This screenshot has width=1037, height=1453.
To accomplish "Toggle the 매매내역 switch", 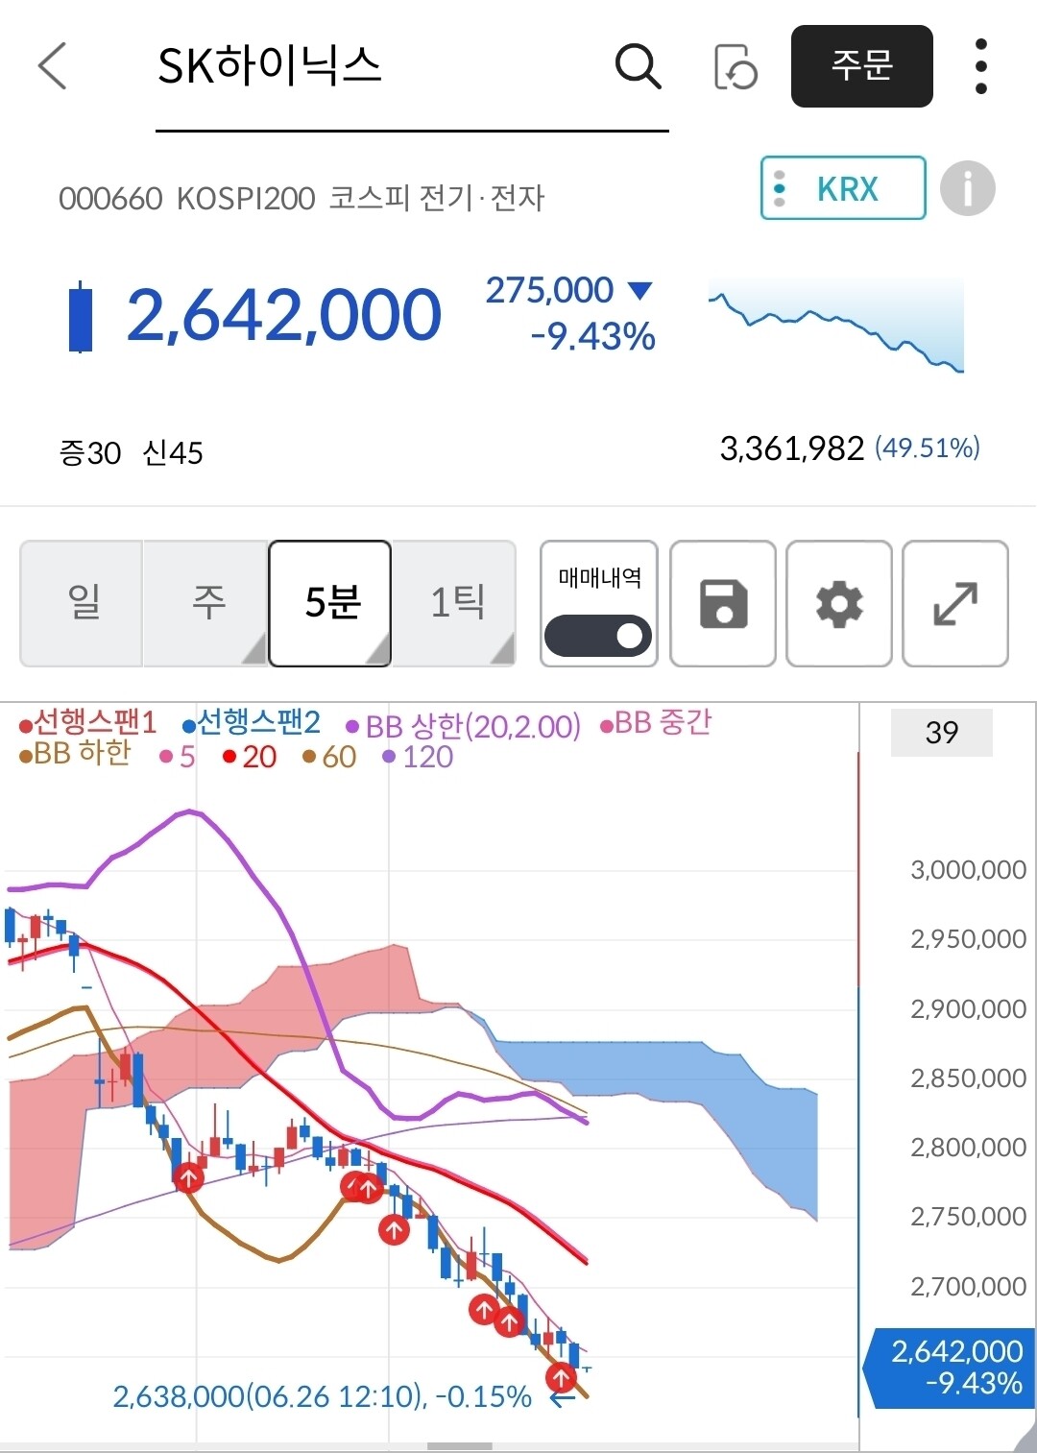I will 598,636.
